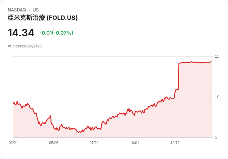Open the FOLD.US stock title
Viewport: 228px width, 159px height.
tap(42, 18)
